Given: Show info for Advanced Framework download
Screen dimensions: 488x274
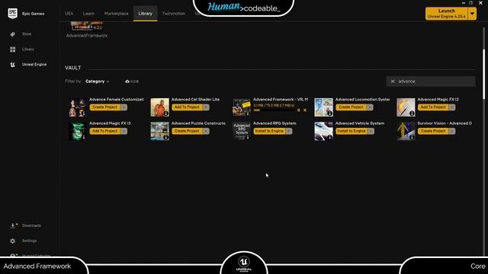Looking at the screenshot, I should 248,113.
